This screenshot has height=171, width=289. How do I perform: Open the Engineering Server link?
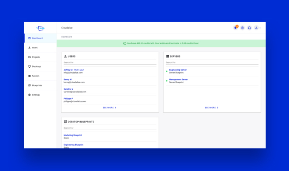tap(178, 70)
